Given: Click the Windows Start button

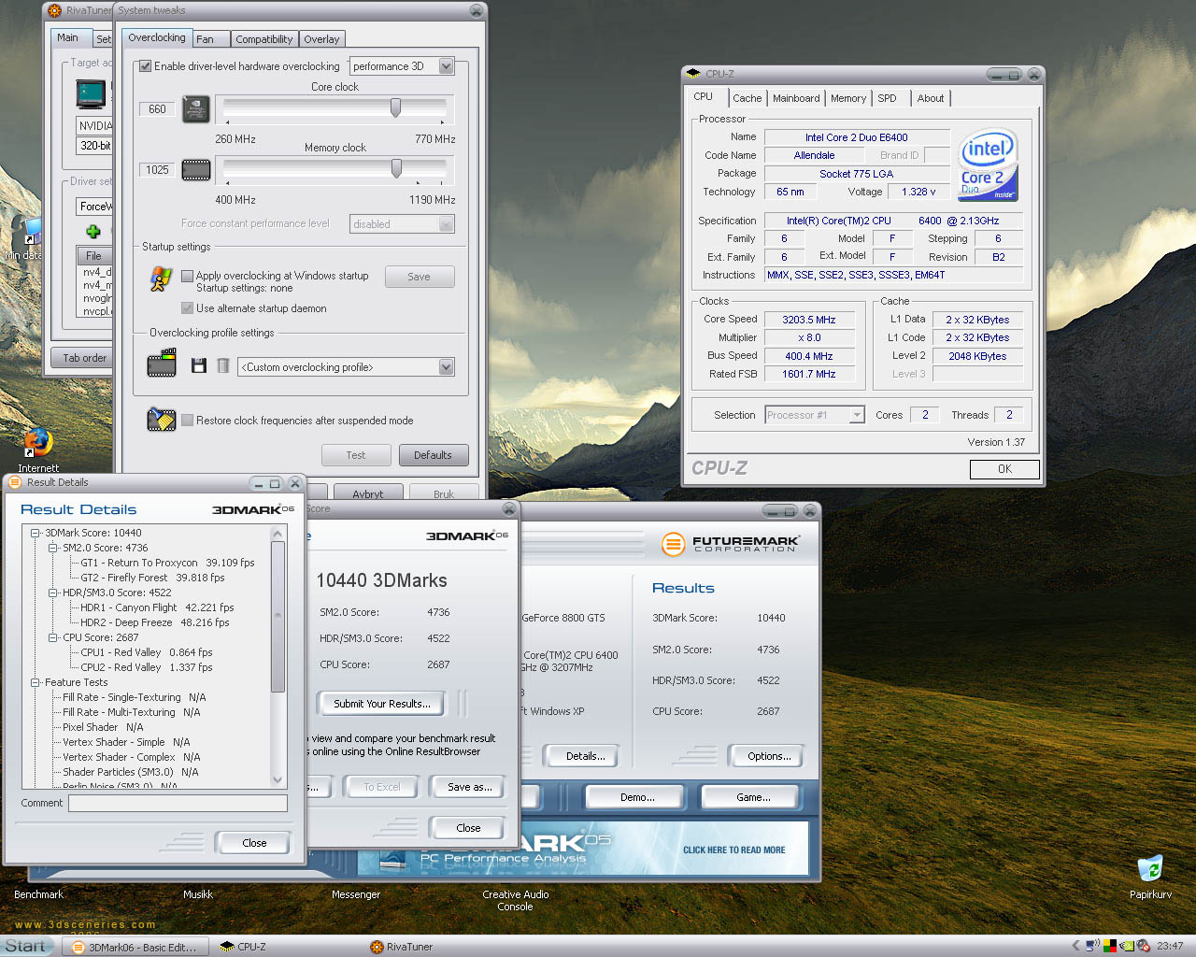Looking at the screenshot, I should pyautogui.click(x=28, y=946).
